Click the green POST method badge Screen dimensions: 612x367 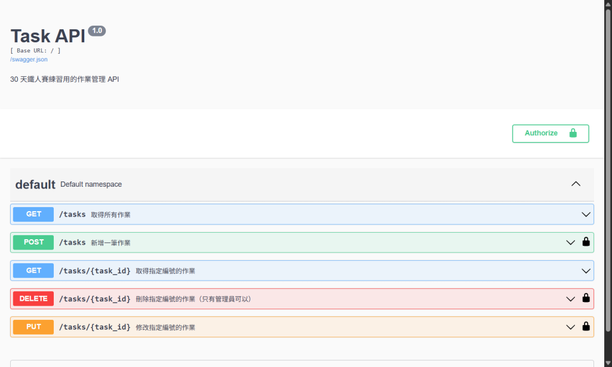[x=33, y=242]
